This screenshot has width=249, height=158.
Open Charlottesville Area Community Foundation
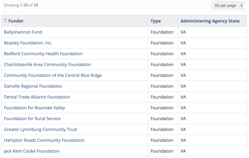[x=47, y=65]
